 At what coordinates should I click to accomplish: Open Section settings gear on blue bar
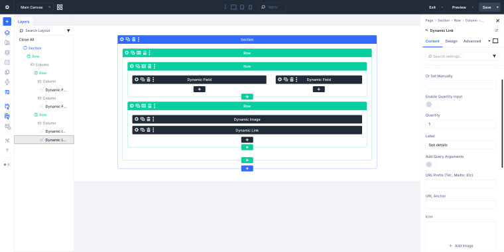pos(122,39)
